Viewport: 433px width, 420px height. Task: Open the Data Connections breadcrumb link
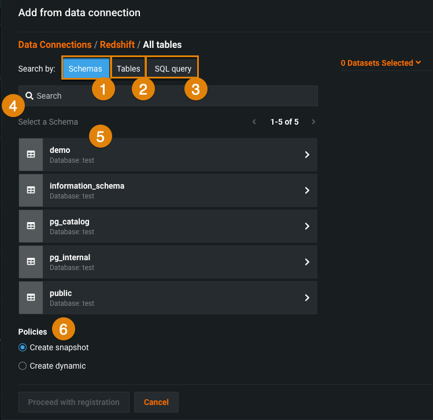click(55, 44)
